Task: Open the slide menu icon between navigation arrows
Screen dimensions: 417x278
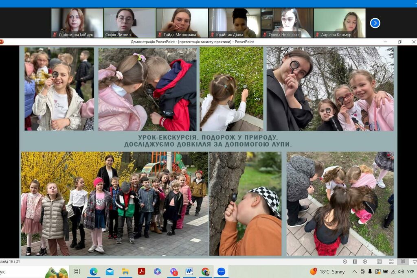Action: point(355,261)
